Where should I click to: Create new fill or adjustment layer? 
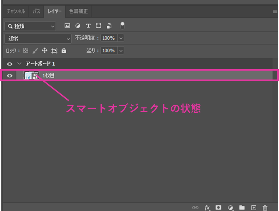(230, 208)
